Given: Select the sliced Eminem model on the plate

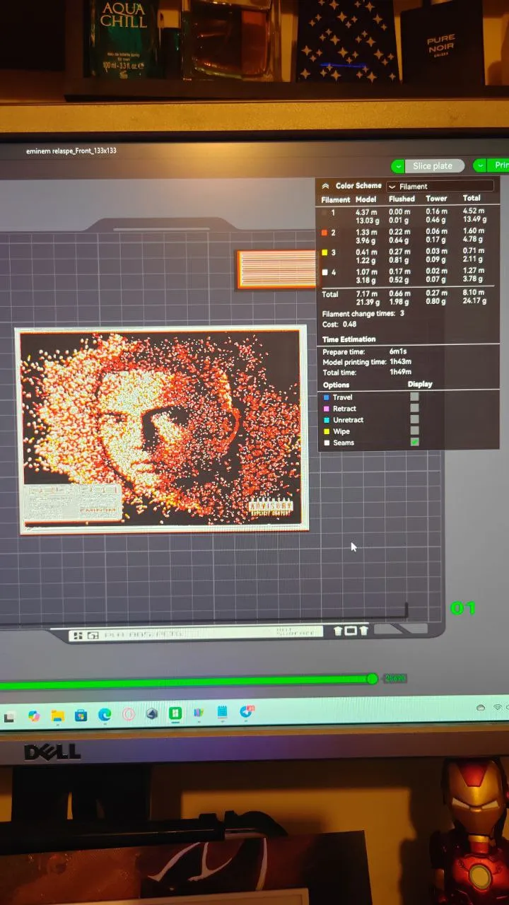Looking at the screenshot, I should tap(163, 428).
